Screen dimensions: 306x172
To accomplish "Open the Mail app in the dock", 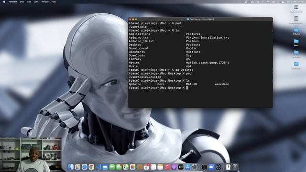I will (105, 167).
